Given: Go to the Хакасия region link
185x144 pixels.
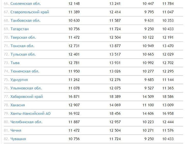Looking at the screenshot, I should [17, 105].
